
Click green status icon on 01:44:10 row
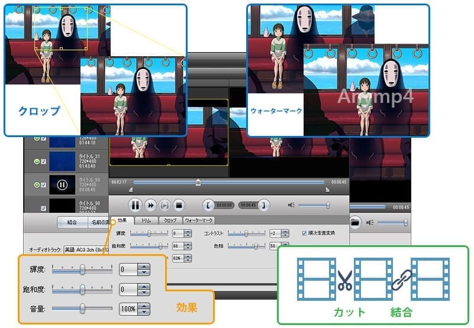click(37, 138)
